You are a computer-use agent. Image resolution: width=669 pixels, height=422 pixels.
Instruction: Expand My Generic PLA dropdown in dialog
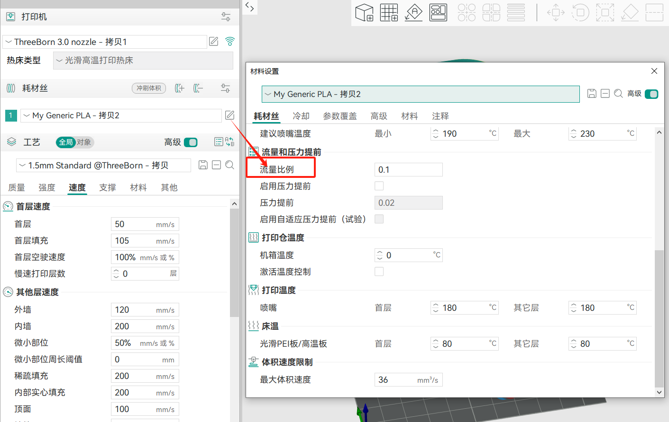420,94
